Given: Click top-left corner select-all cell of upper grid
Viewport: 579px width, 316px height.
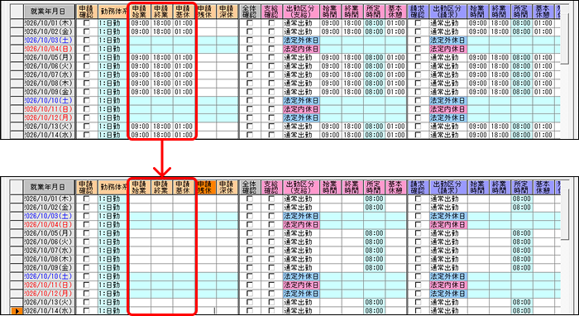Looking at the screenshot, I should pyautogui.click(x=17, y=12).
